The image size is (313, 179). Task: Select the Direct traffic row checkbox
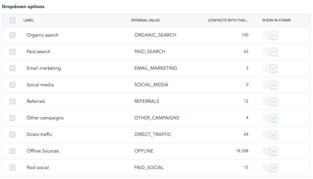point(12,134)
